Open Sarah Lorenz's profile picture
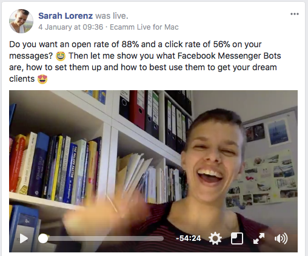 point(21,21)
